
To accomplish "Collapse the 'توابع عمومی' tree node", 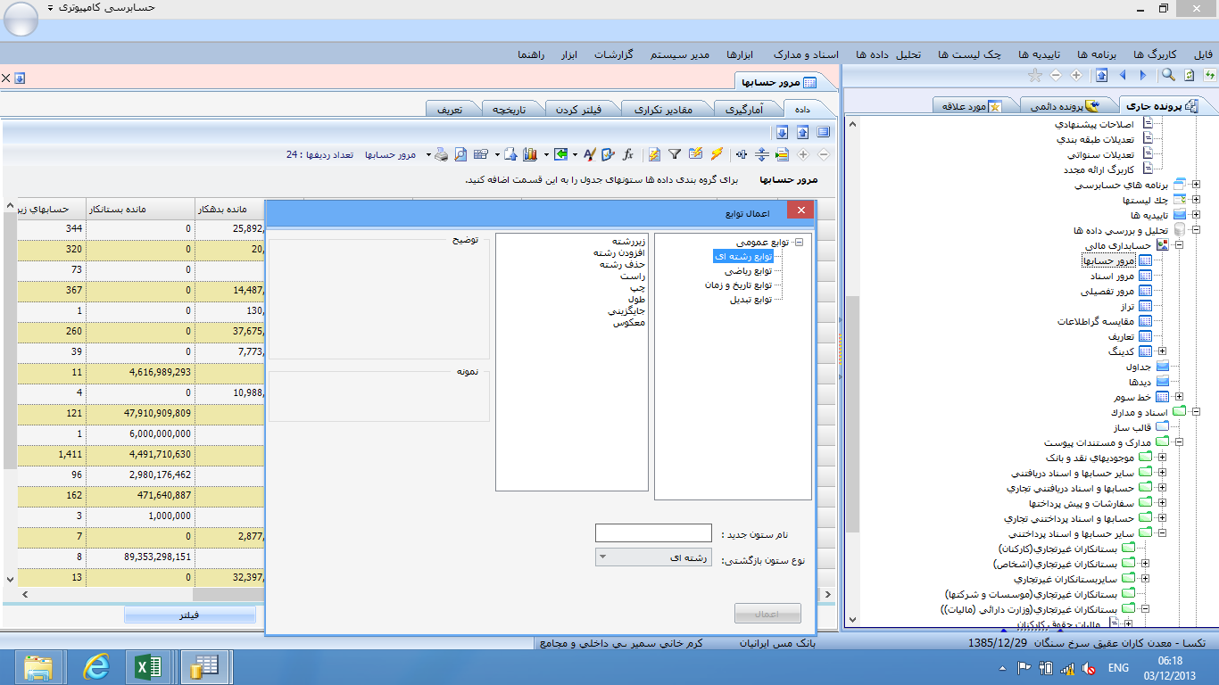I will pos(799,242).
